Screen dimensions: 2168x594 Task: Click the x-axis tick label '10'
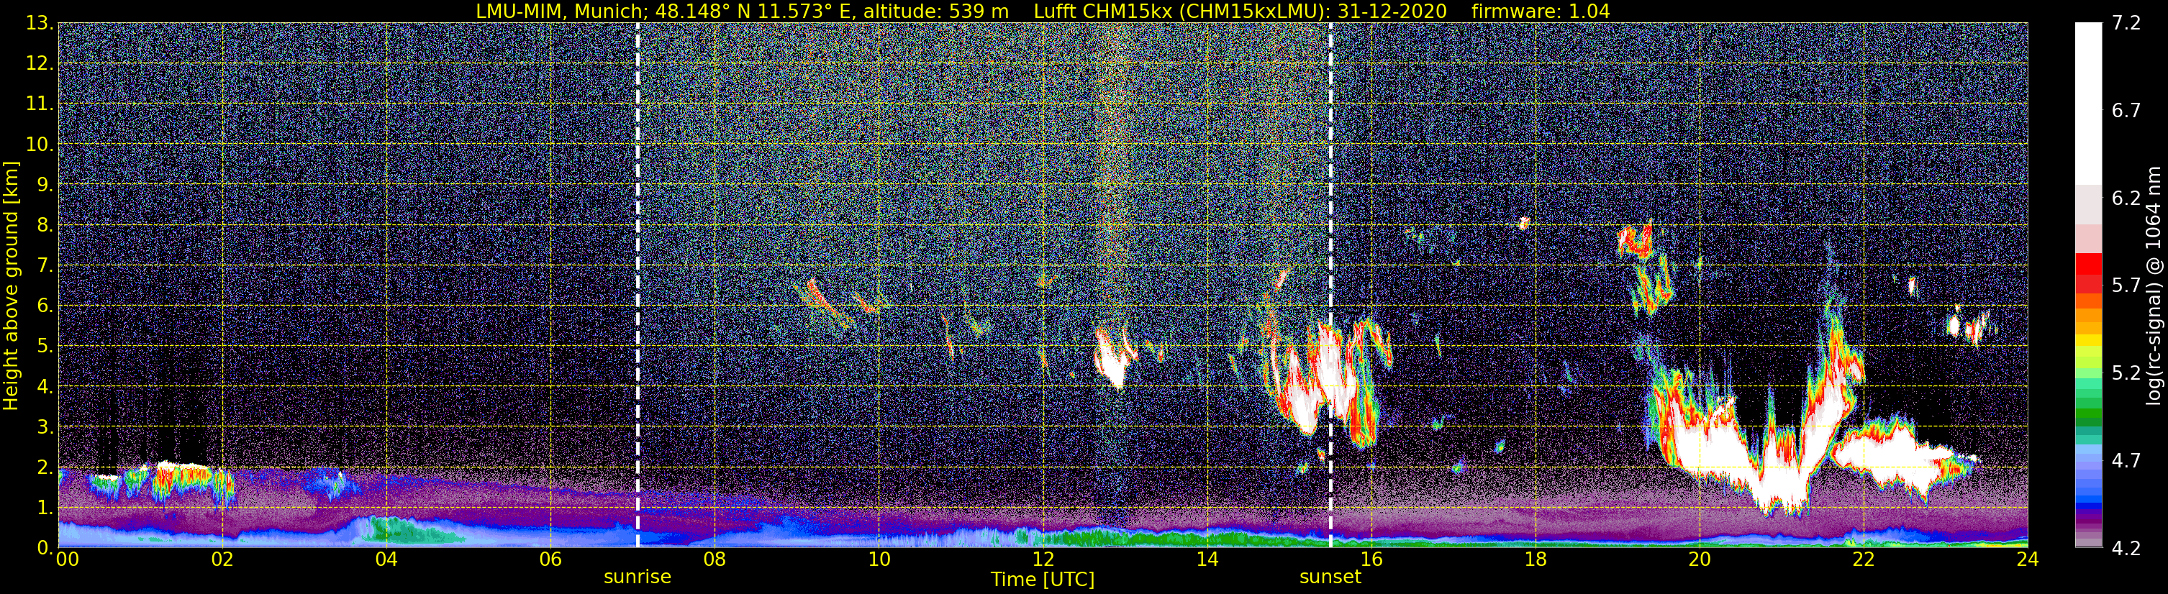879,559
